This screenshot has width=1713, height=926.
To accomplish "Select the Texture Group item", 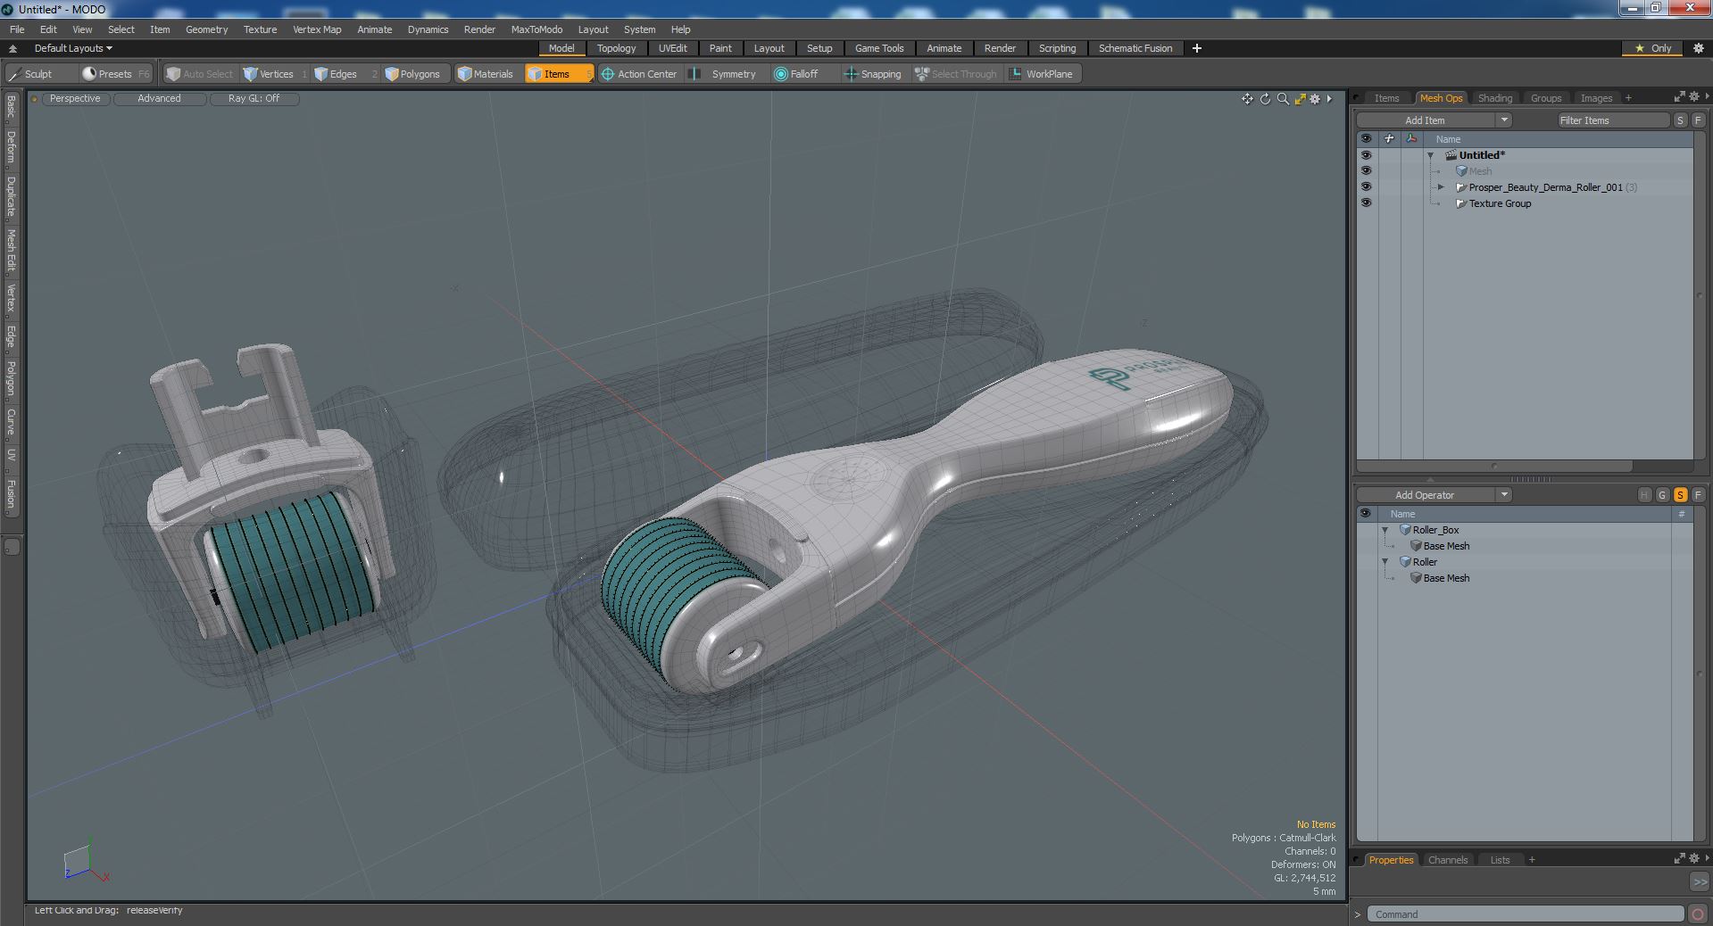I will [1500, 203].
